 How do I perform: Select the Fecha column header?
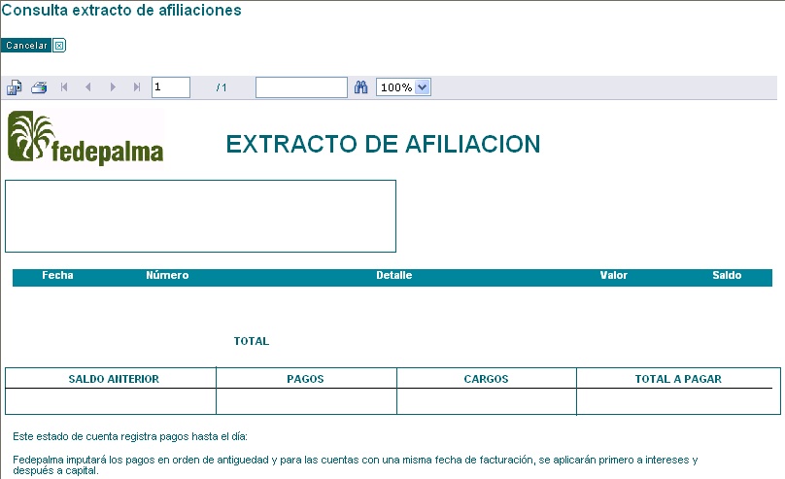[x=57, y=275]
